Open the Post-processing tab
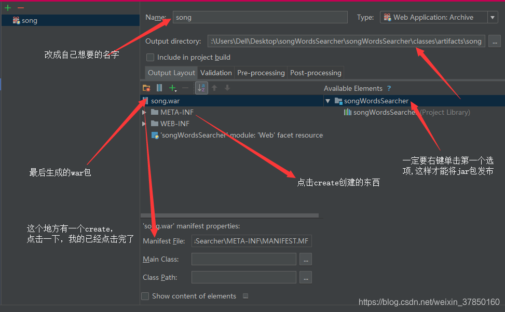Viewport: 505px width, 312px height. 316,73
